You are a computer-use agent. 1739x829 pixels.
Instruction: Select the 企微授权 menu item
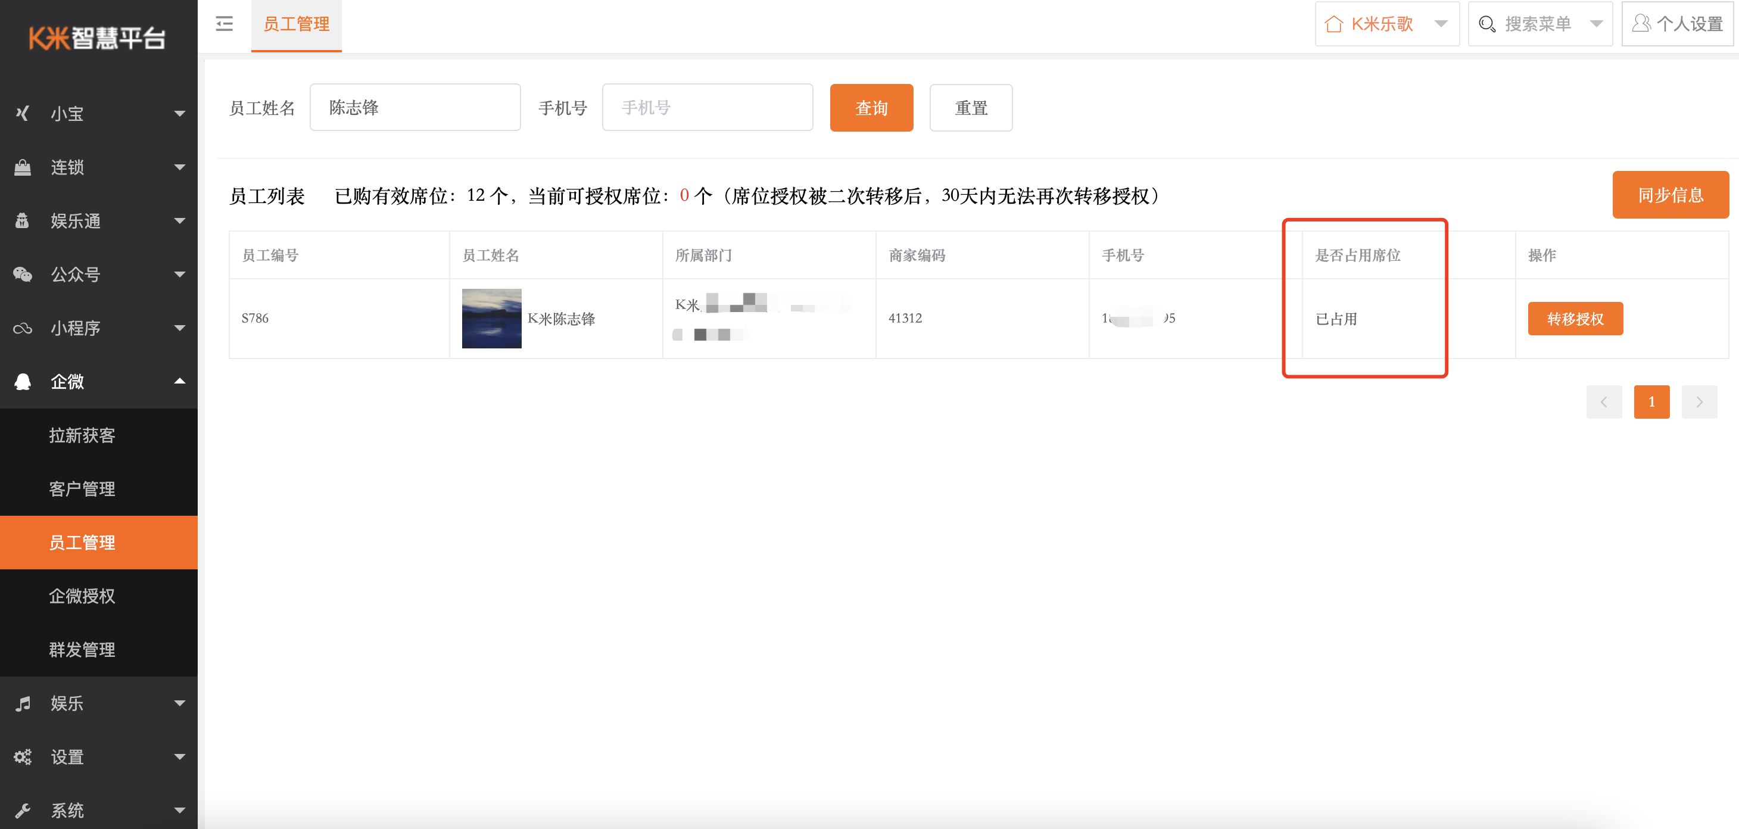pyautogui.click(x=83, y=596)
